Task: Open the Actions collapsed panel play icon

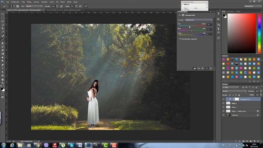Action: click(x=218, y=19)
